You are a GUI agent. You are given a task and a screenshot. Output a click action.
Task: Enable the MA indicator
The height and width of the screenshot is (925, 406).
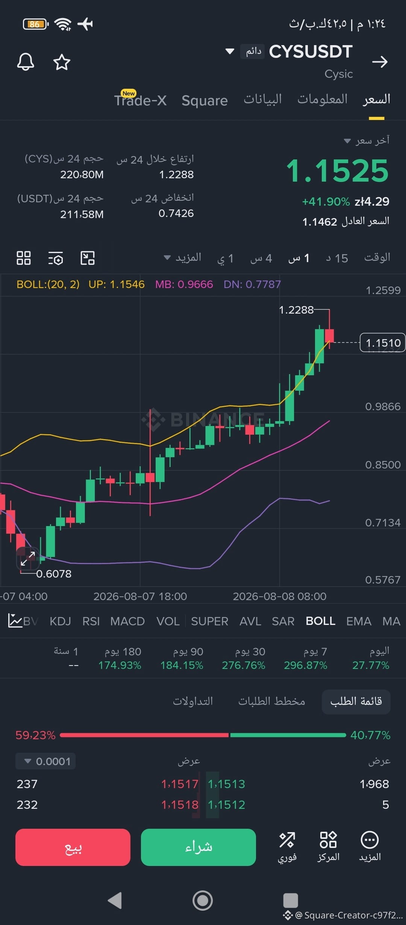[391, 621]
